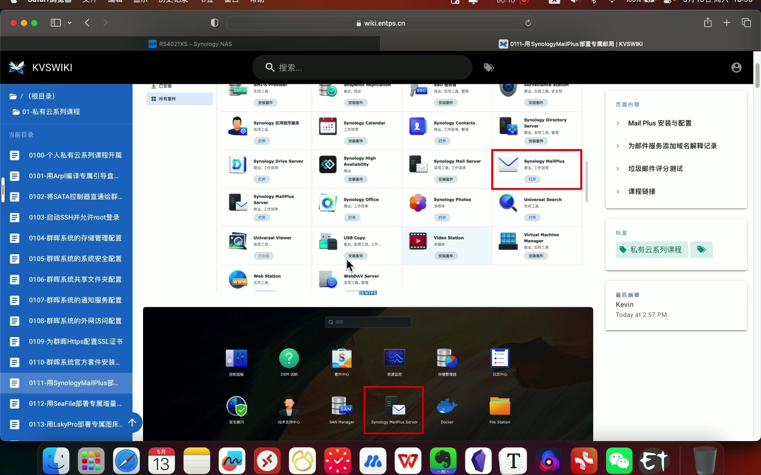Screen dimensions: 761x475
Task: Click the scroll-to-top arrow button
Action: click(x=132, y=423)
